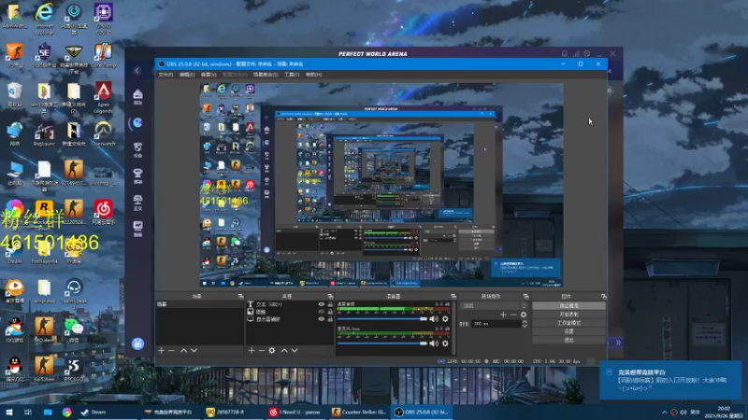Select the TeamSpeak 3 desktop icon
748x420 pixels.
(x=74, y=291)
